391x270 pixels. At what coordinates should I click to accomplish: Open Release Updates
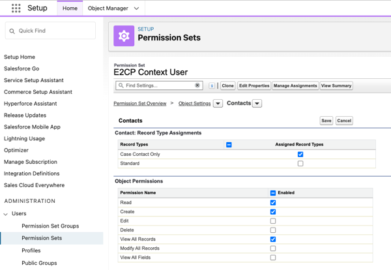click(25, 115)
